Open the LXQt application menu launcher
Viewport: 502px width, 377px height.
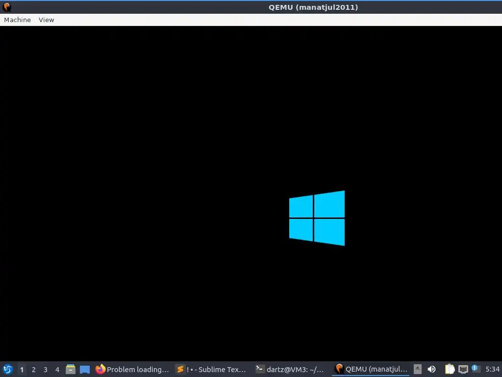(8, 369)
